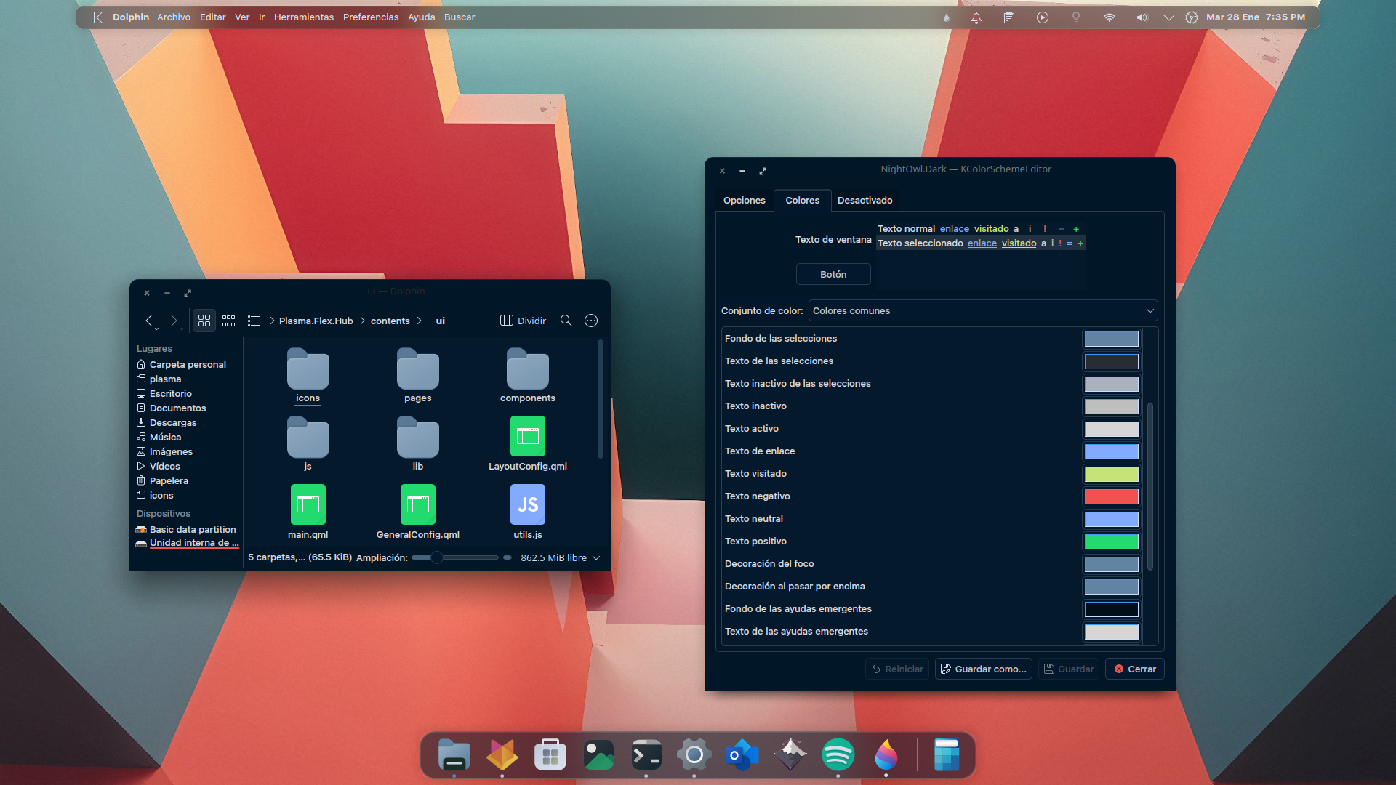The height and width of the screenshot is (785, 1396).
Task: Toggle the notifications bell in the tray
Action: [976, 17]
